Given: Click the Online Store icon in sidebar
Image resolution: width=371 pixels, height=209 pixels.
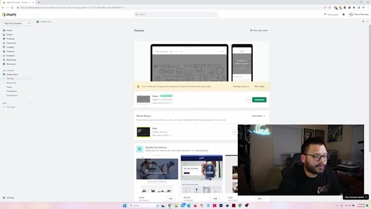Looking at the screenshot, I should (x=4, y=75).
